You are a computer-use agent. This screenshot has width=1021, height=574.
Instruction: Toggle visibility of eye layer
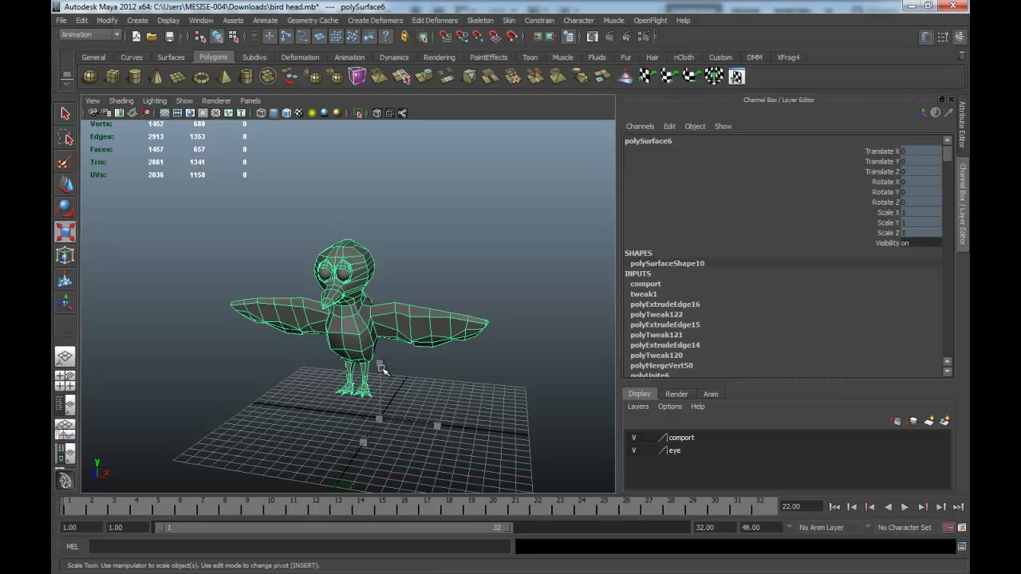pyautogui.click(x=634, y=450)
